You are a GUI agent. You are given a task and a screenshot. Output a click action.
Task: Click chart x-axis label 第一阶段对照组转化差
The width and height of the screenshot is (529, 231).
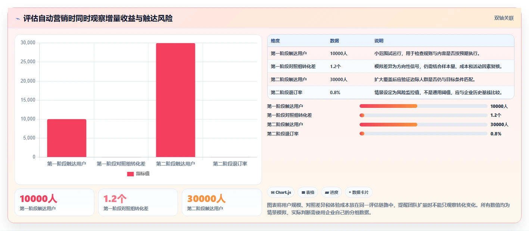click(121, 164)
